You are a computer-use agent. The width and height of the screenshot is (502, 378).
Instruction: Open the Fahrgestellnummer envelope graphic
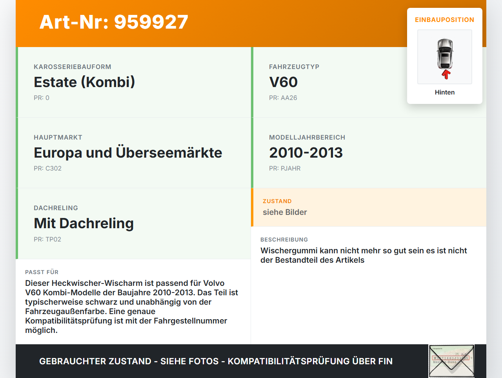click(x=451, y=360)
